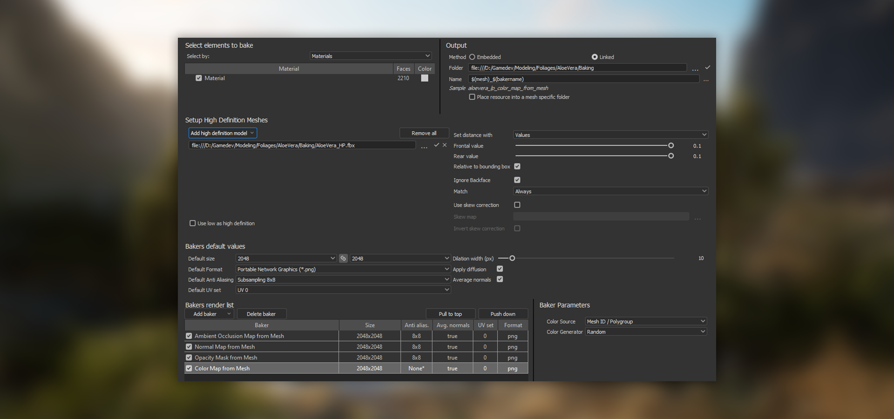Click the browse dots beside the AloeVera_HP.fbx path
The height and width of the screenshot is (419, 894).
424,147
